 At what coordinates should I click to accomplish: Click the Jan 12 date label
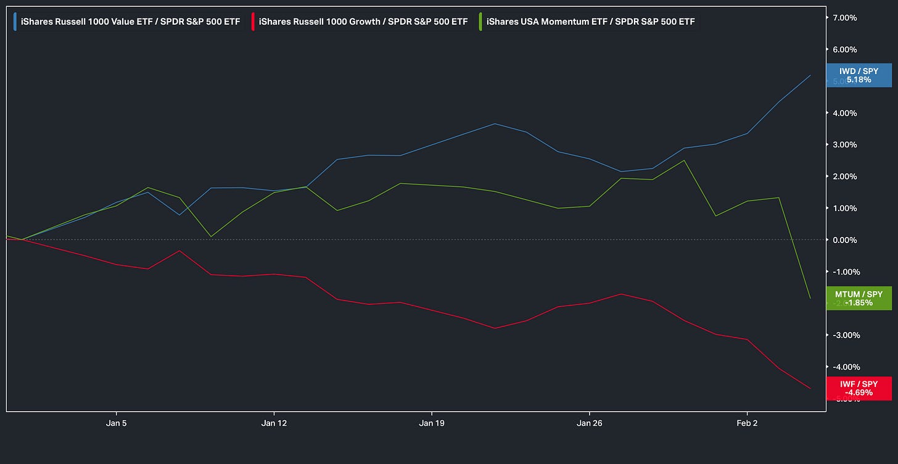[x=274, y=423]
